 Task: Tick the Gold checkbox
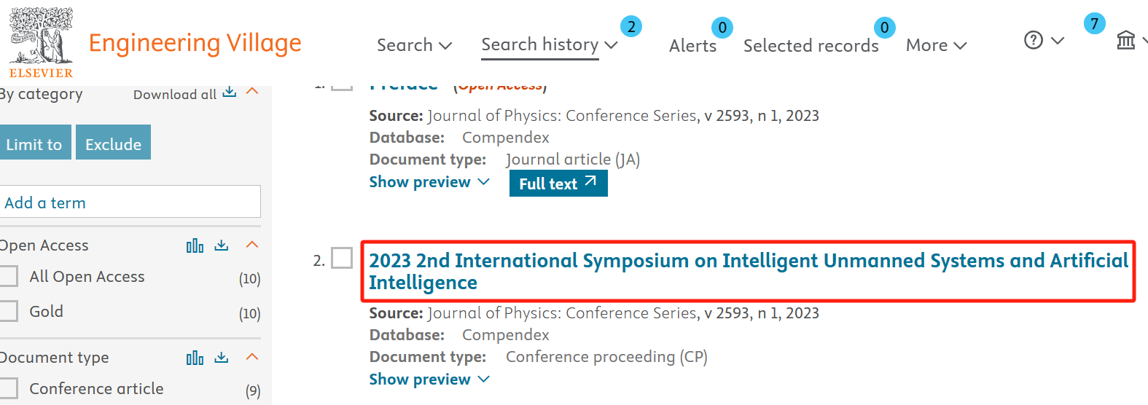click(8, 311)
